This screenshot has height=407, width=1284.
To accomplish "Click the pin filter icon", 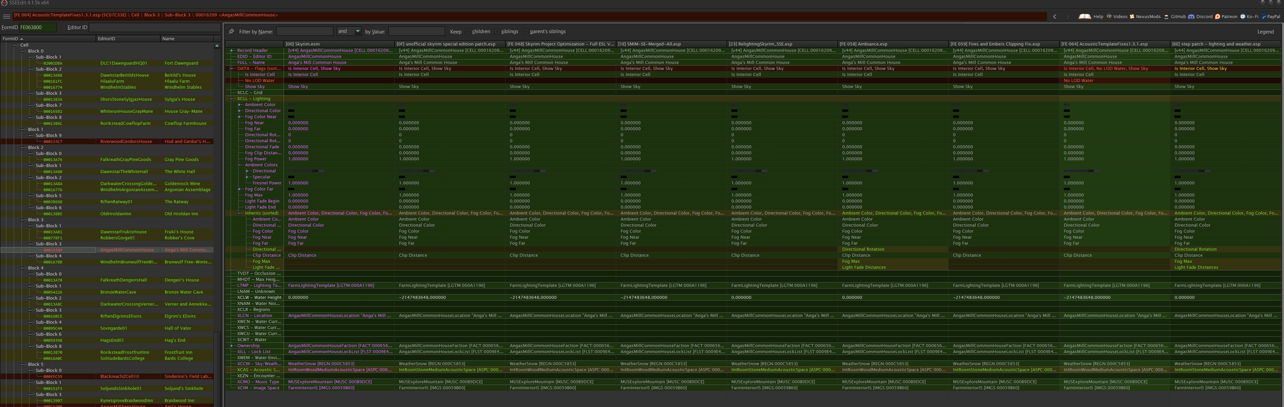I will [x=231, y=31].
